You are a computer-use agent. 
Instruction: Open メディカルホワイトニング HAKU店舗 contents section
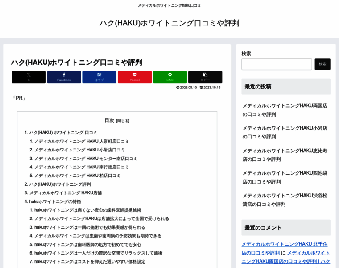tap(65, 193)
